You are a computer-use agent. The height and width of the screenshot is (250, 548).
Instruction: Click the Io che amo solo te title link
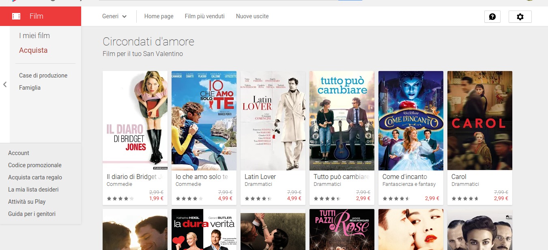click(x=202, y=177)
